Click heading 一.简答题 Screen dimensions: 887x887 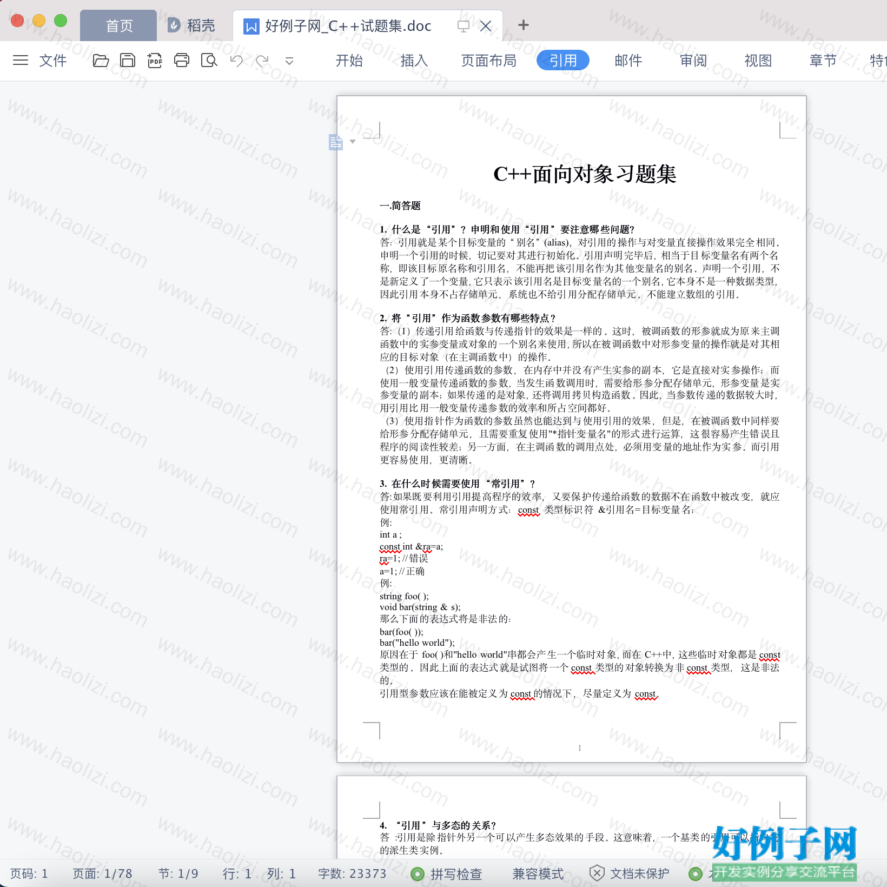coord(400,206)
